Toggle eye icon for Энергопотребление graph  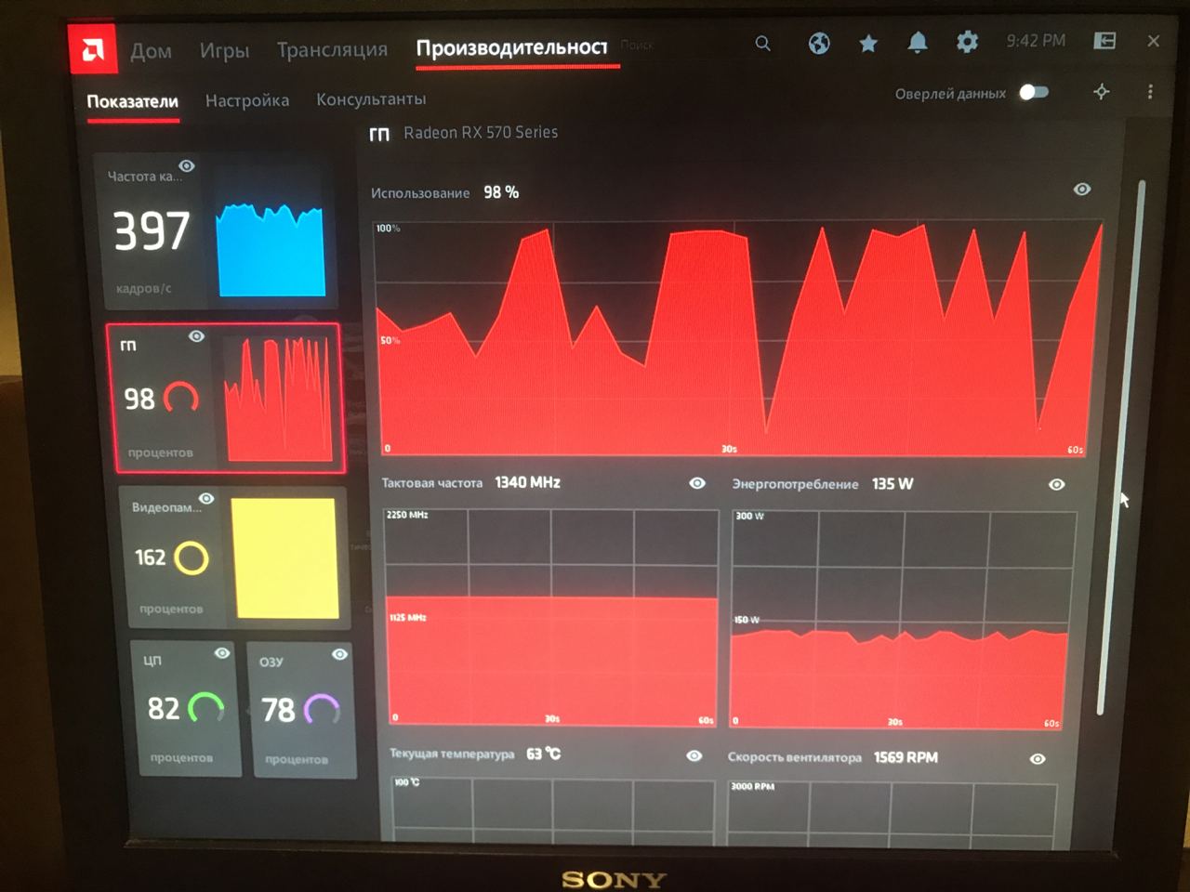coord(1057,484)
